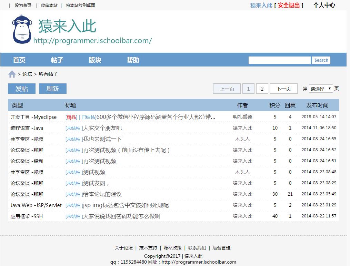Click 安全退出 to log out
The width and height of the screenshot is (350, 266).
(288, 6)
